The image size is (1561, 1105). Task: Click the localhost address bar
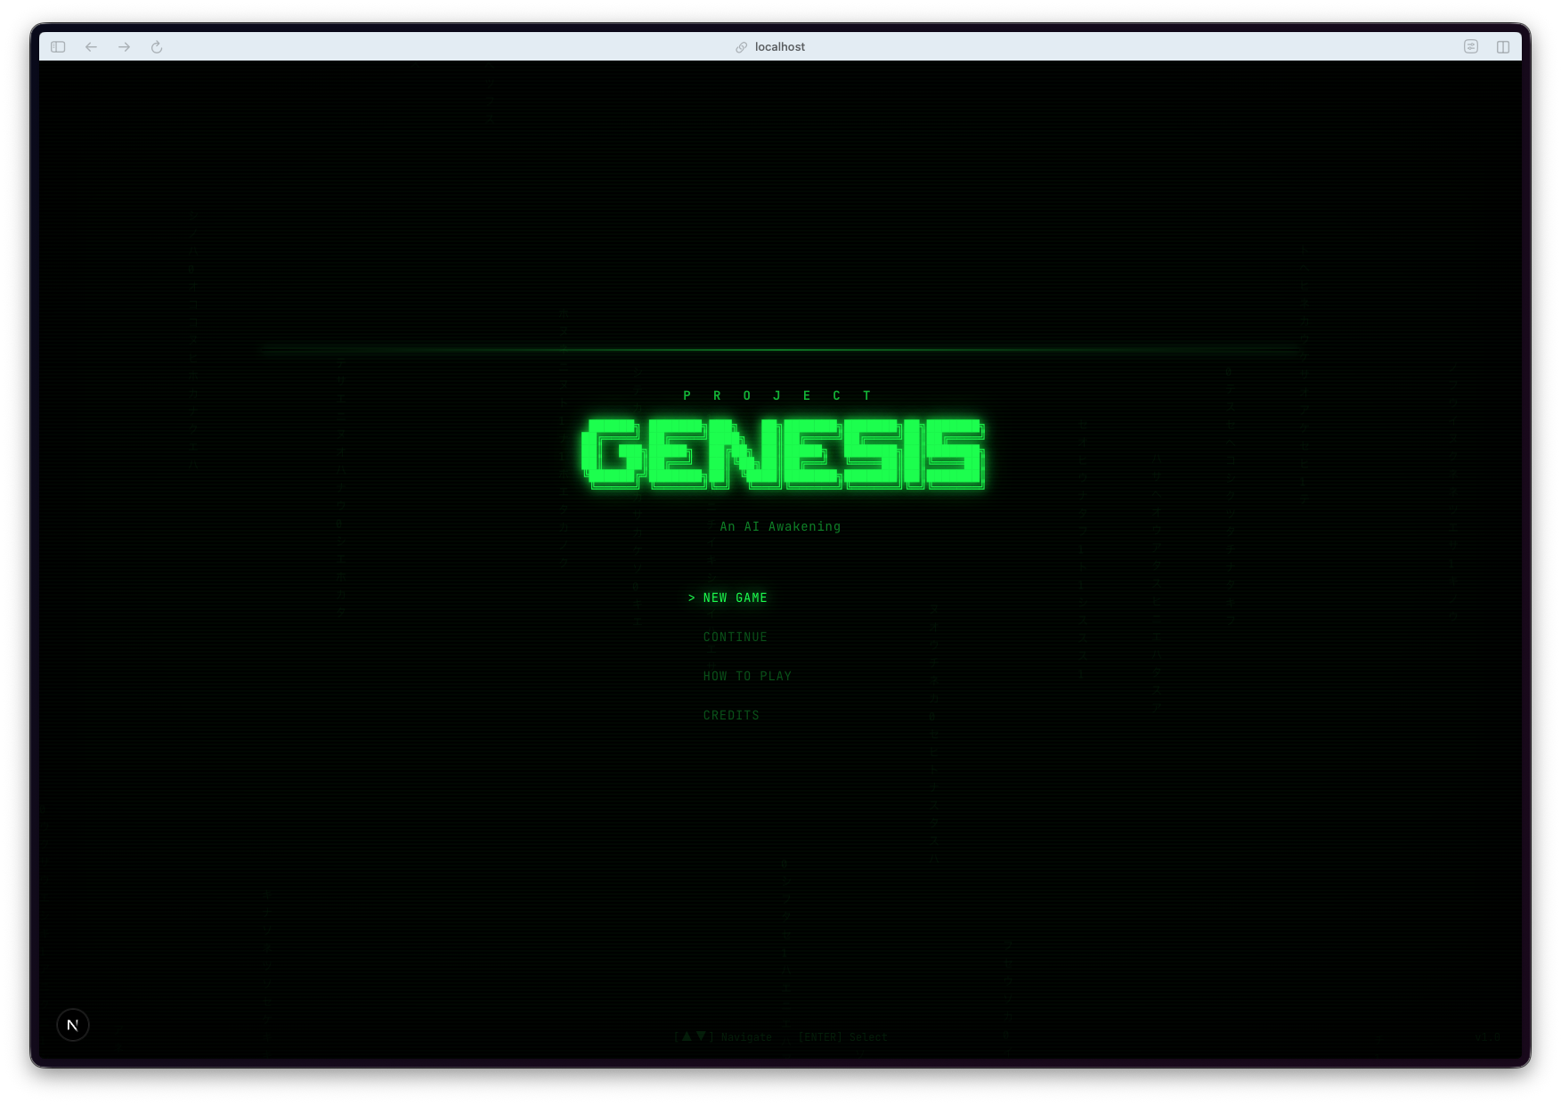779,47
